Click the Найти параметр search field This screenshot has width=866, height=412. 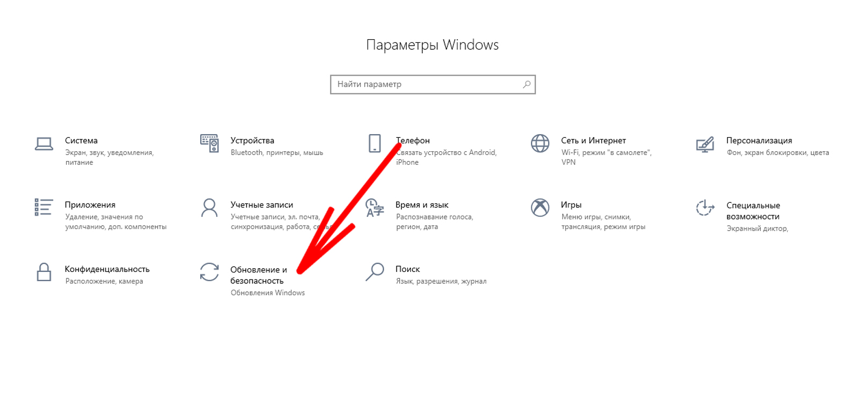tap(432, 84)
